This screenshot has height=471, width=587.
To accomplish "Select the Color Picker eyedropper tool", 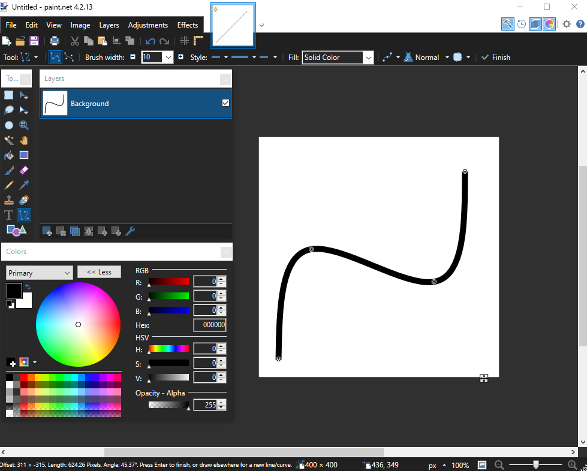I will tap(24, 185).
